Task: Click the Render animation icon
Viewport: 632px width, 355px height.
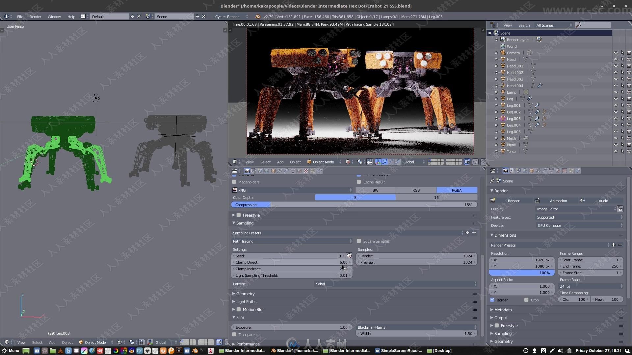Action: pos(537,200)
